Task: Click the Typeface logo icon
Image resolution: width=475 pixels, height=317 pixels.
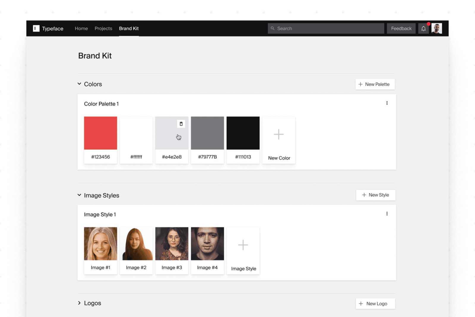Action: point(36,29)
